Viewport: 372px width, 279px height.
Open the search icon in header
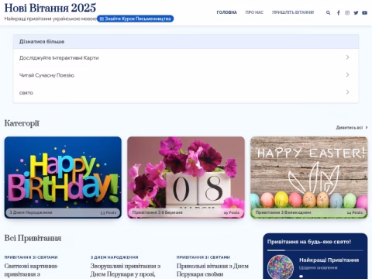pos(328,12)
